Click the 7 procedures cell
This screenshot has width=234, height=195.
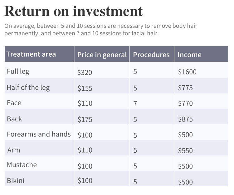[x=135, y=103]
